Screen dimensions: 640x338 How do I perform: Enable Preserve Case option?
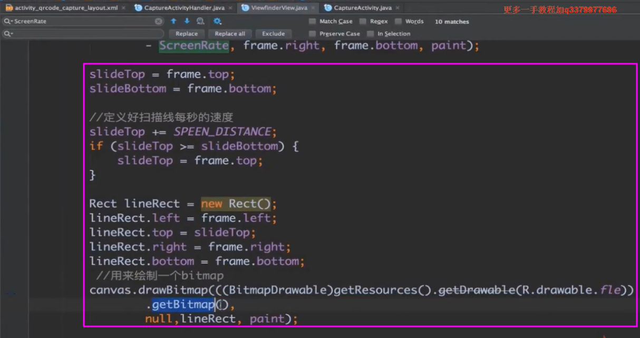tap(313, 34)
